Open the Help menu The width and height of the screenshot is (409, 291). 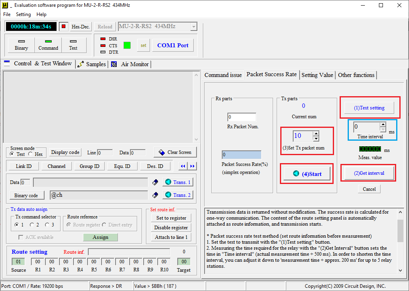click(x=41, y=14)
